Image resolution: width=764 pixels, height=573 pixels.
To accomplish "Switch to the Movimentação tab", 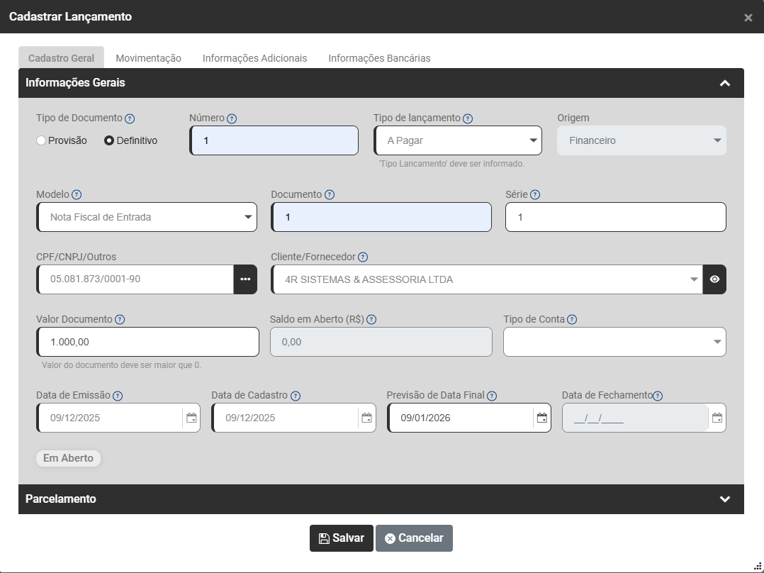I will pos(148,58).
